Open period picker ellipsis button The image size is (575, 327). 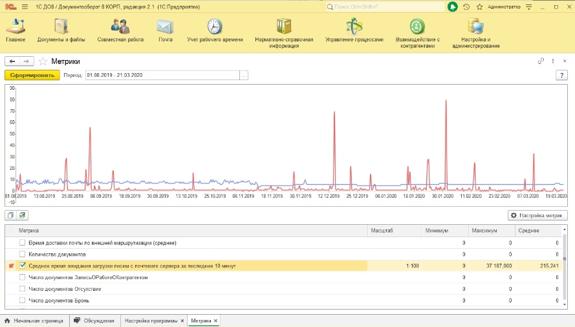[244, 75]
